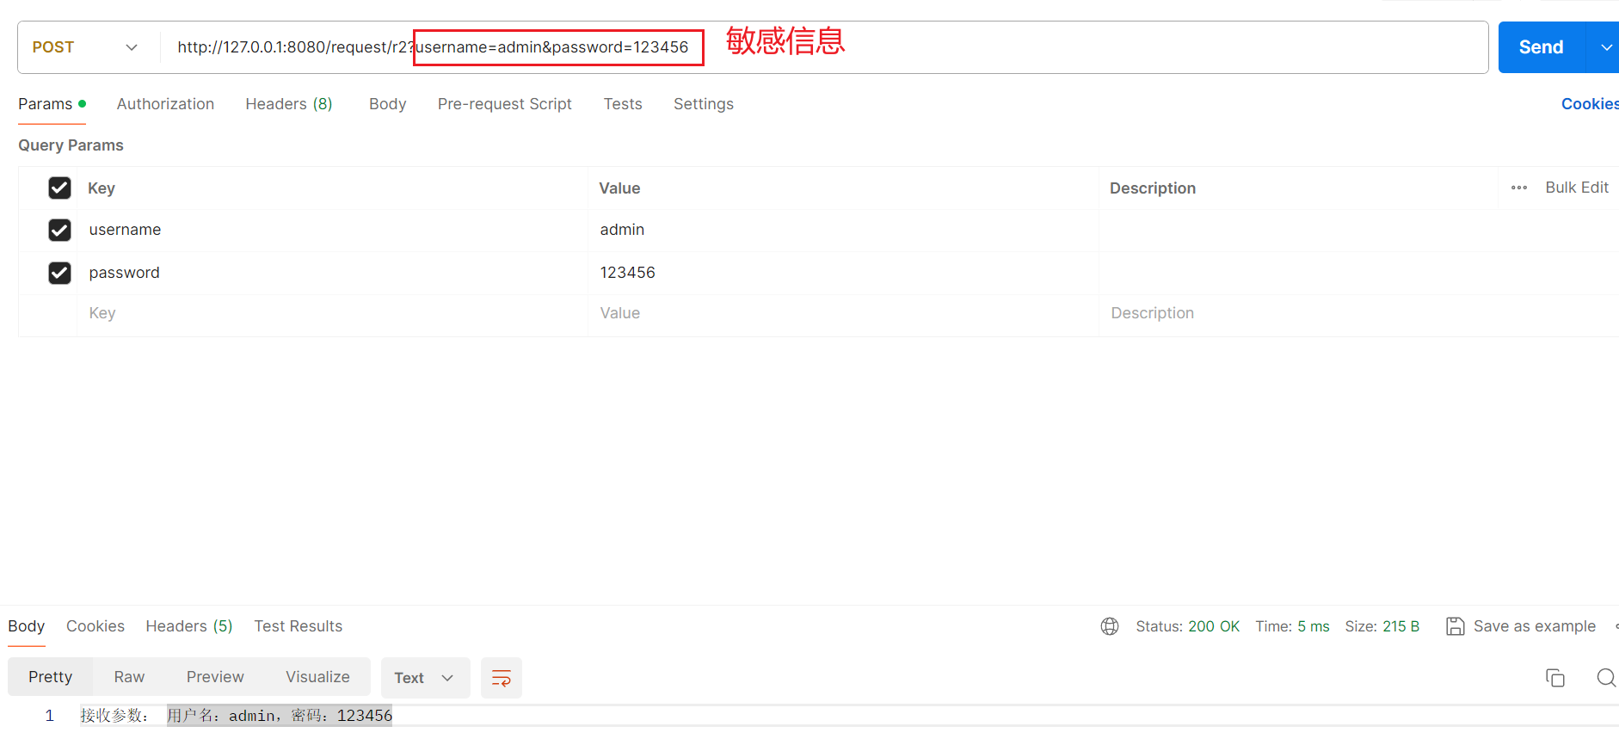Click the Time 5 ms indicator

click(1292, 626)
